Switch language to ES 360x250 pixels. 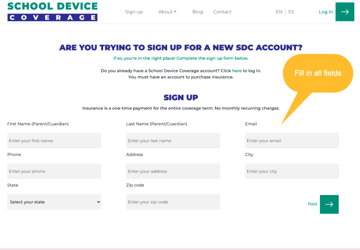[291, 12]
